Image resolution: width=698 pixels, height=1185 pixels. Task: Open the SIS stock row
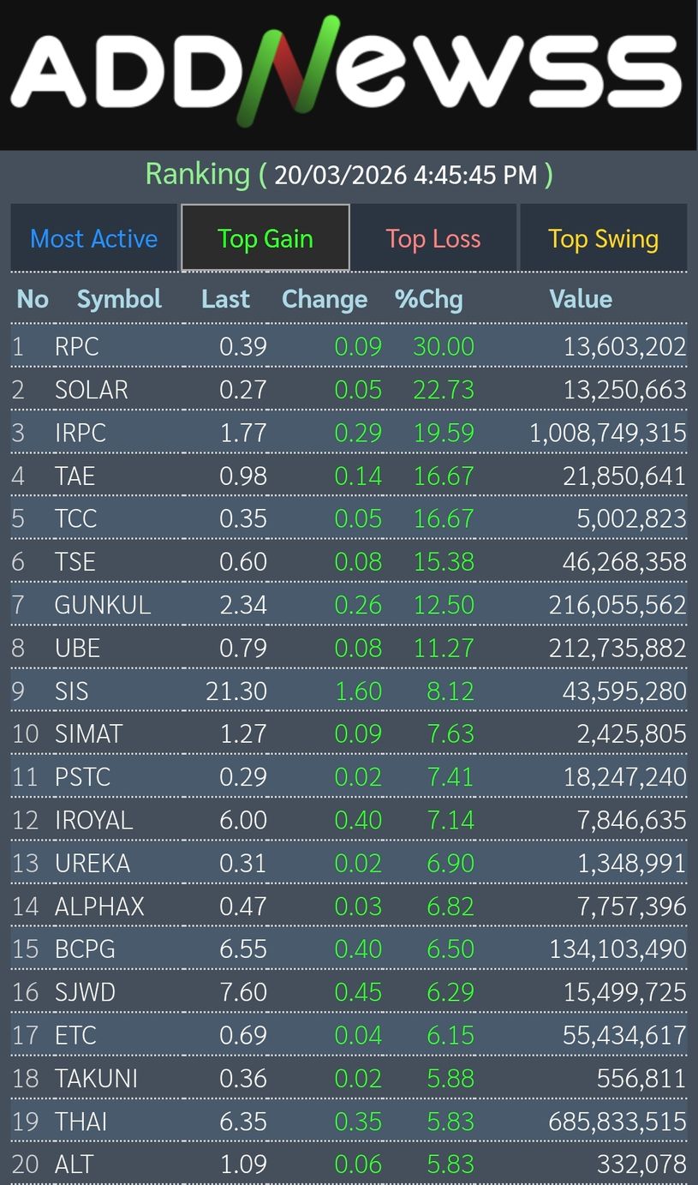pyautogui.click(x=72, y=691)
